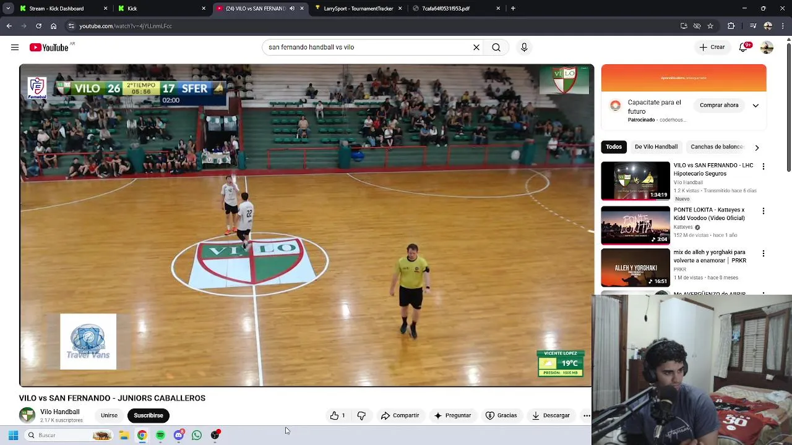792x445 pixels.
Task: Subscribe with the Suscribirse button
Action: [148, 415]
